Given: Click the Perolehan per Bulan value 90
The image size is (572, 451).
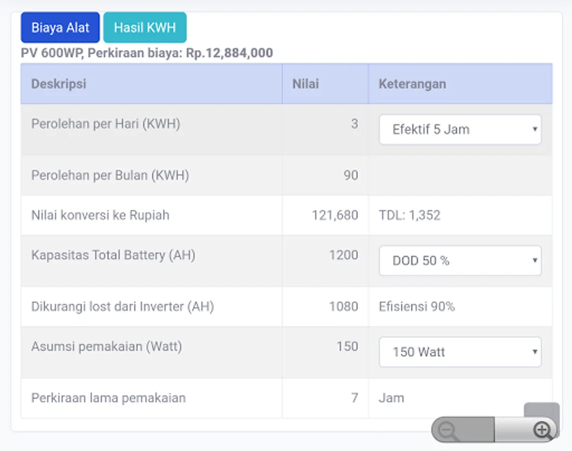Looking at the screenshot, I should pyautogui.click(x=351, y=175).
